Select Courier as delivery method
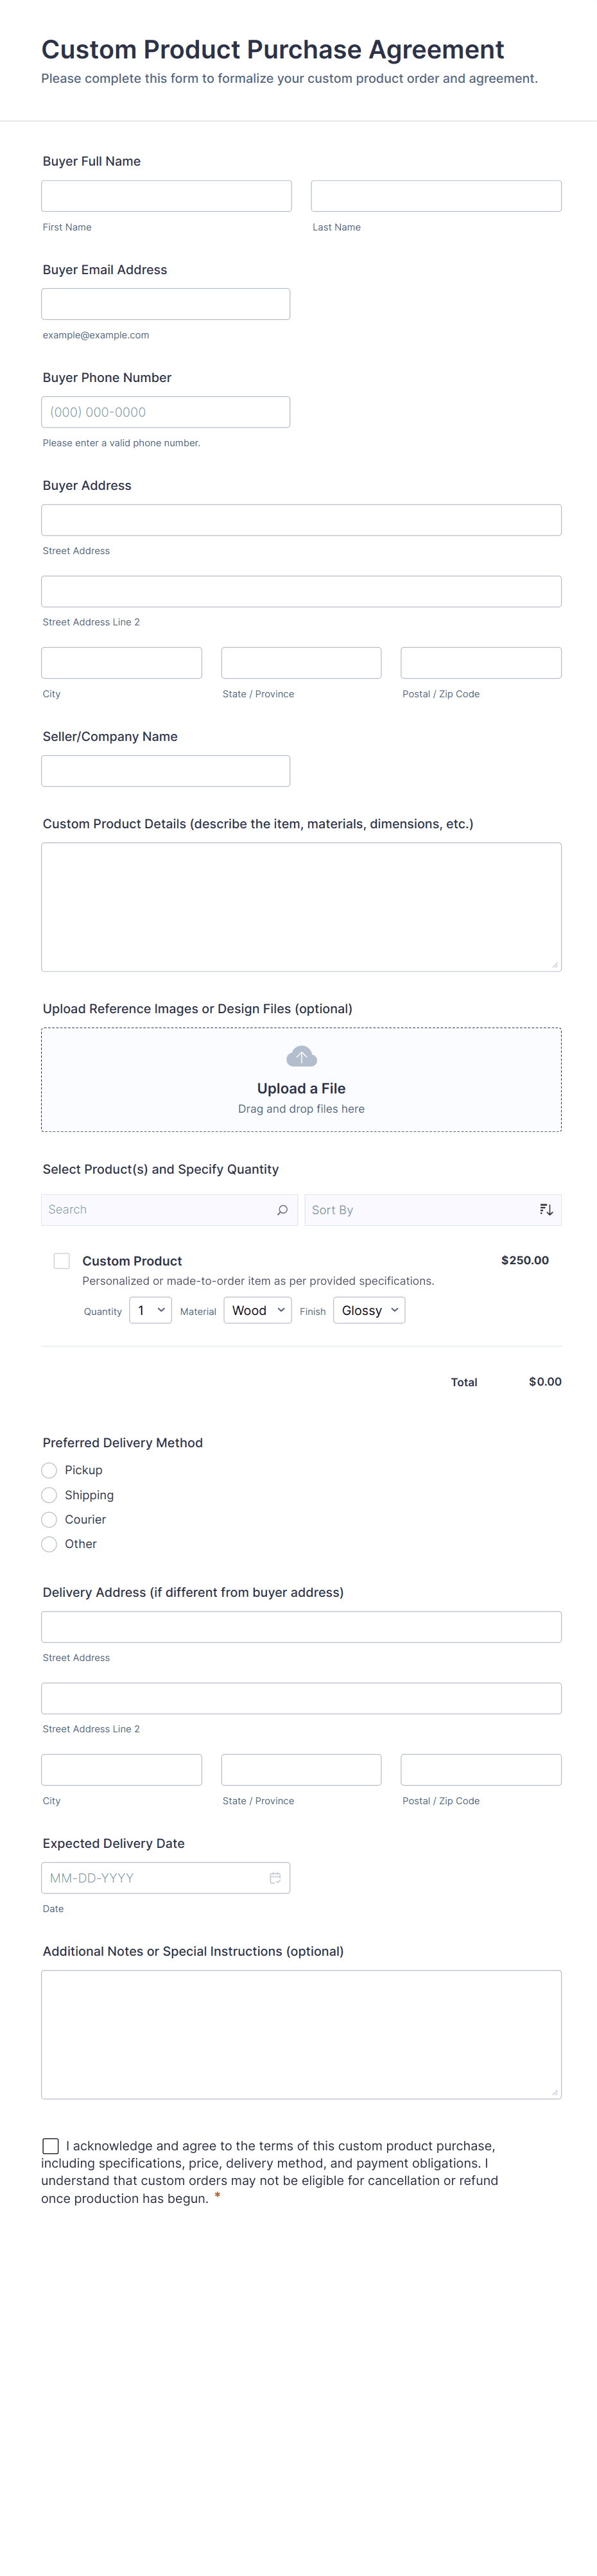The height and width of the screenshot is (2576, 597). (49, 1519)
